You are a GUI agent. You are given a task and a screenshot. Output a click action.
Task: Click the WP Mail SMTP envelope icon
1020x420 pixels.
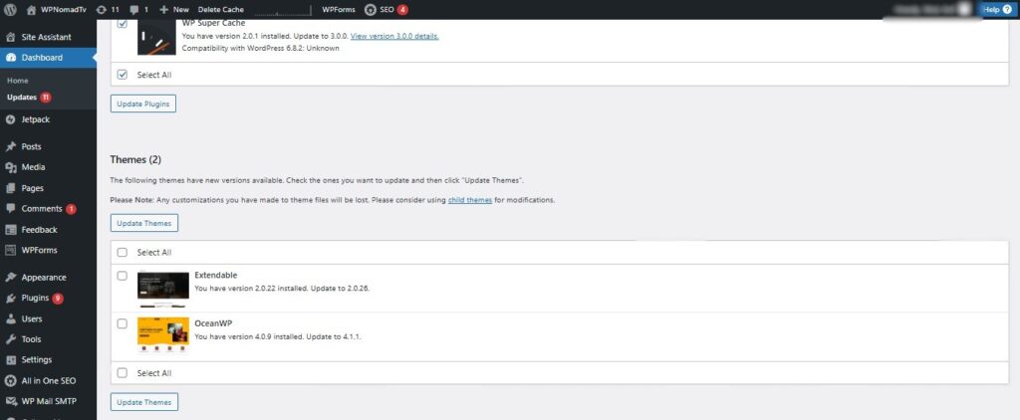click(x=10, y=401)
